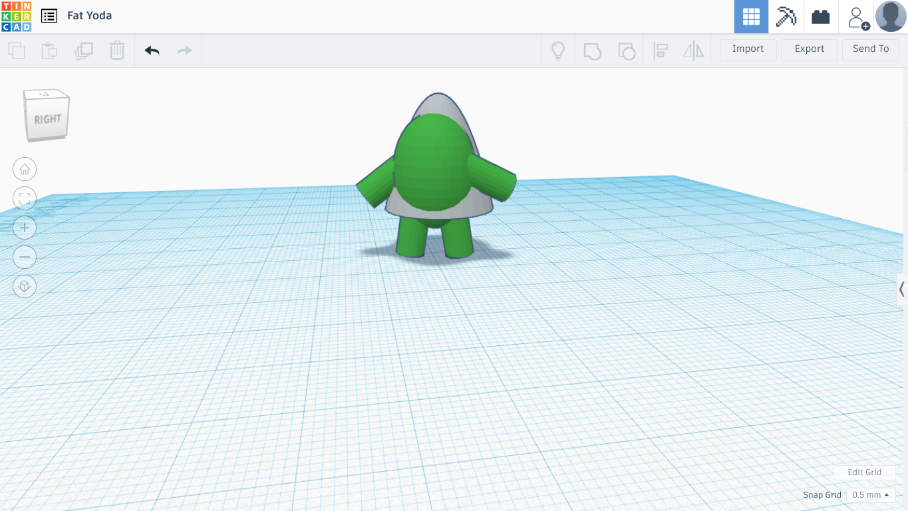
Task: Open the design list icon
Action: 49,16
